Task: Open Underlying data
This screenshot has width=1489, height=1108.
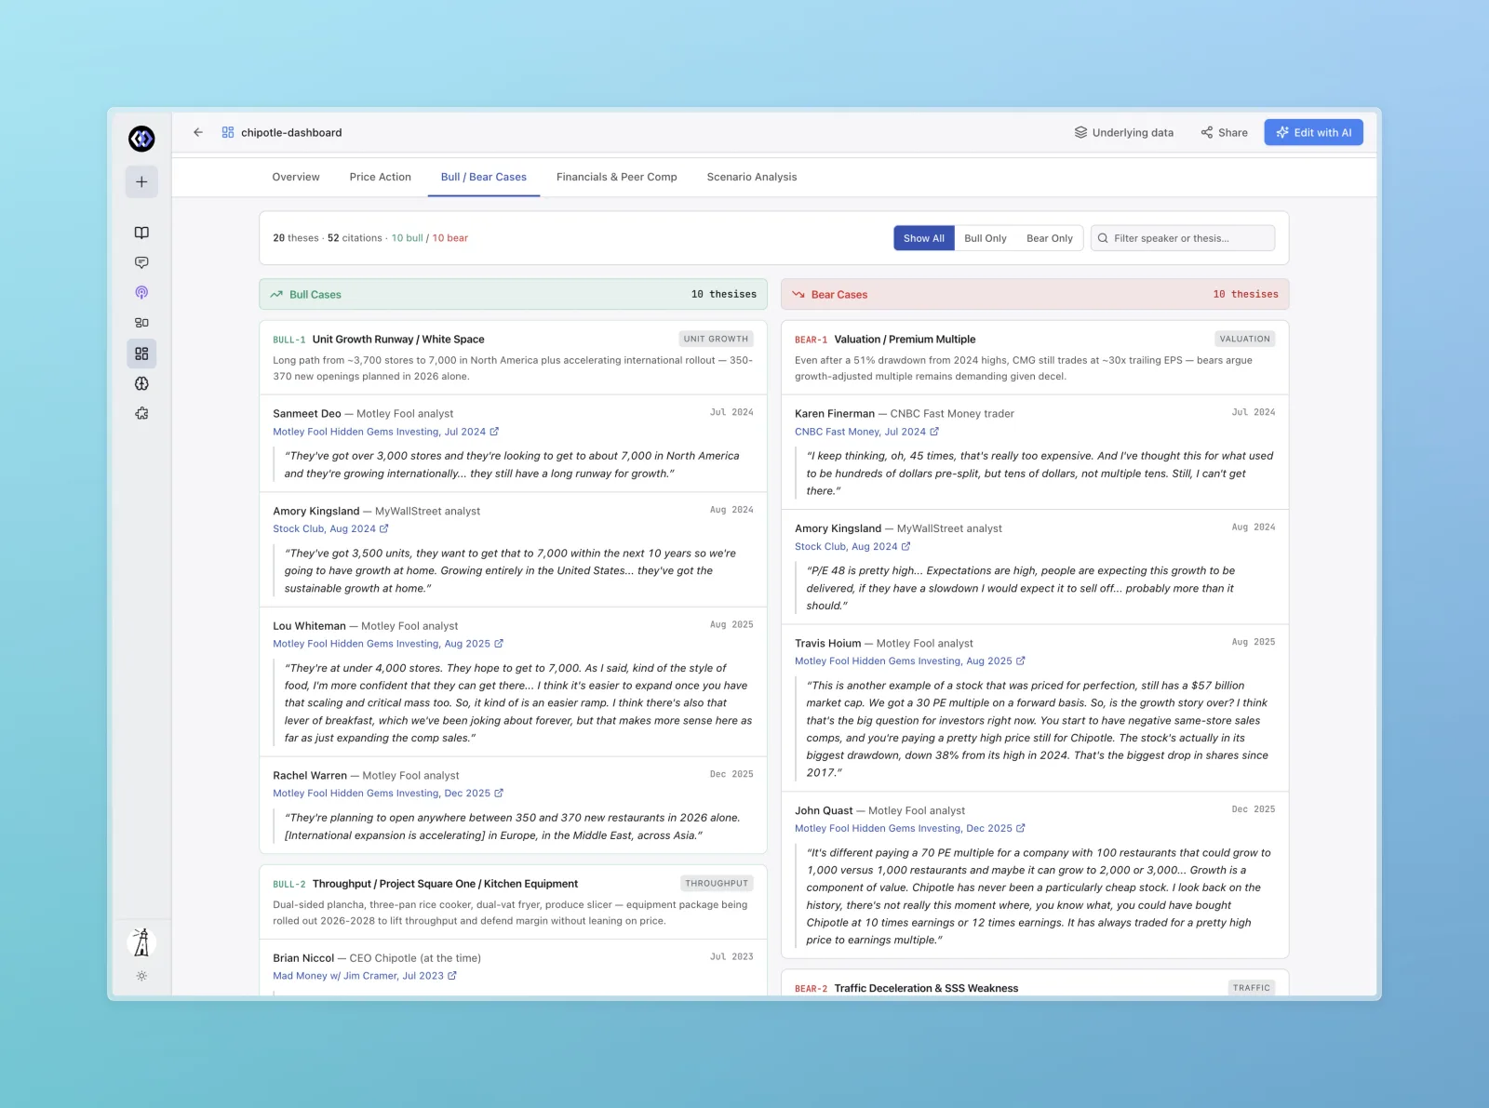Action: click(1124, 132)
